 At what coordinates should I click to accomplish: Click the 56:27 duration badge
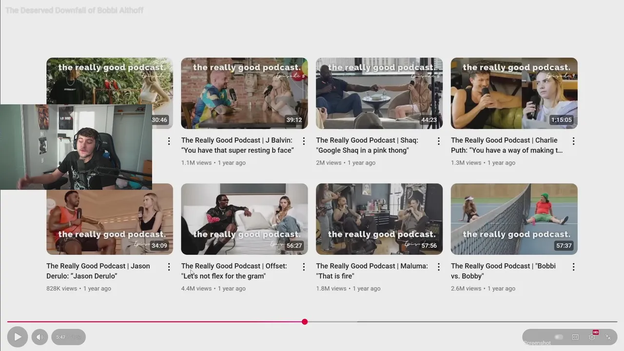point(294,246)
